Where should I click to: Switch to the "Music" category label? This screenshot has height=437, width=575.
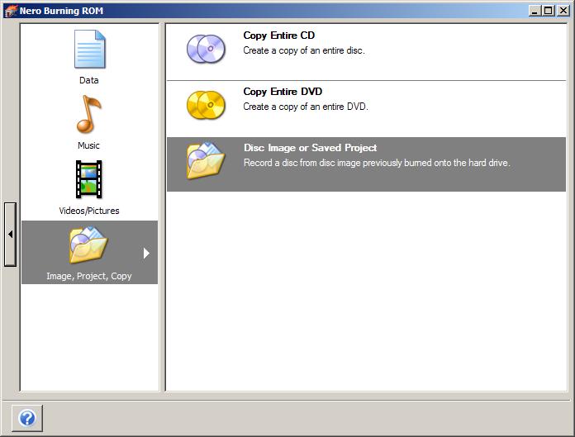[88, 145]
